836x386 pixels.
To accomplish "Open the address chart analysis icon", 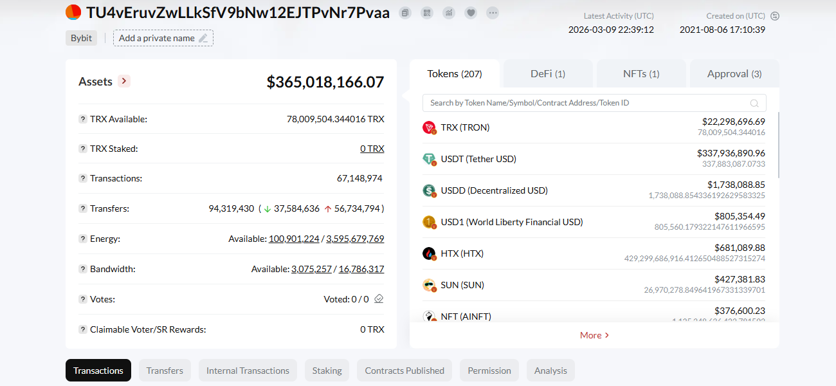I will (x=449, y=13).
